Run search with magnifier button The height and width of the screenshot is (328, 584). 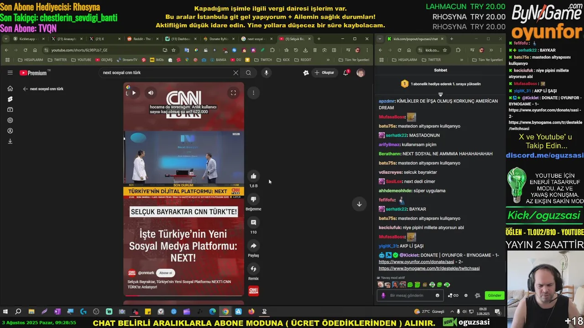coord(248,73)
